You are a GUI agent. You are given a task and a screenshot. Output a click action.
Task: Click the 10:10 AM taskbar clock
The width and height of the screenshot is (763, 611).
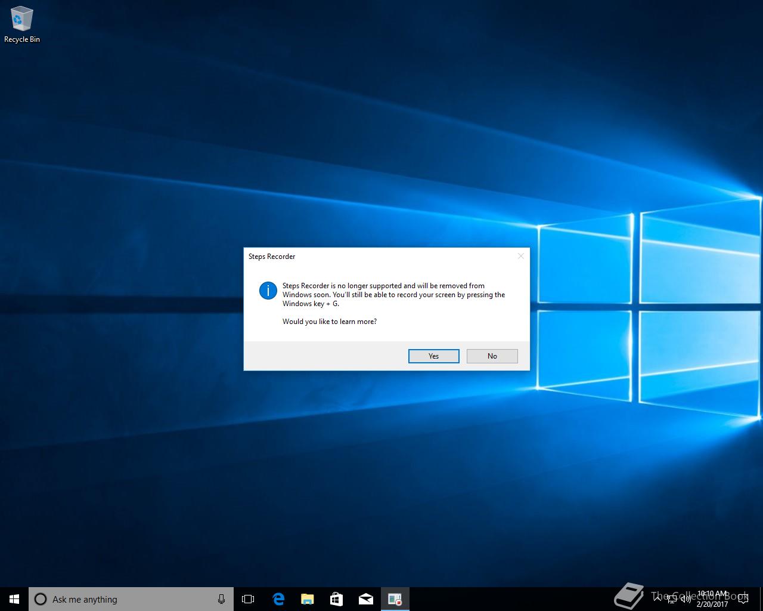pos(712,599)
